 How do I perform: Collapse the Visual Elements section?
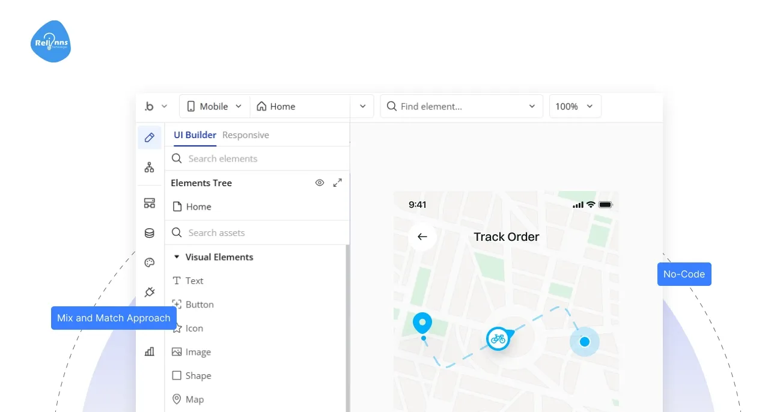177,257
